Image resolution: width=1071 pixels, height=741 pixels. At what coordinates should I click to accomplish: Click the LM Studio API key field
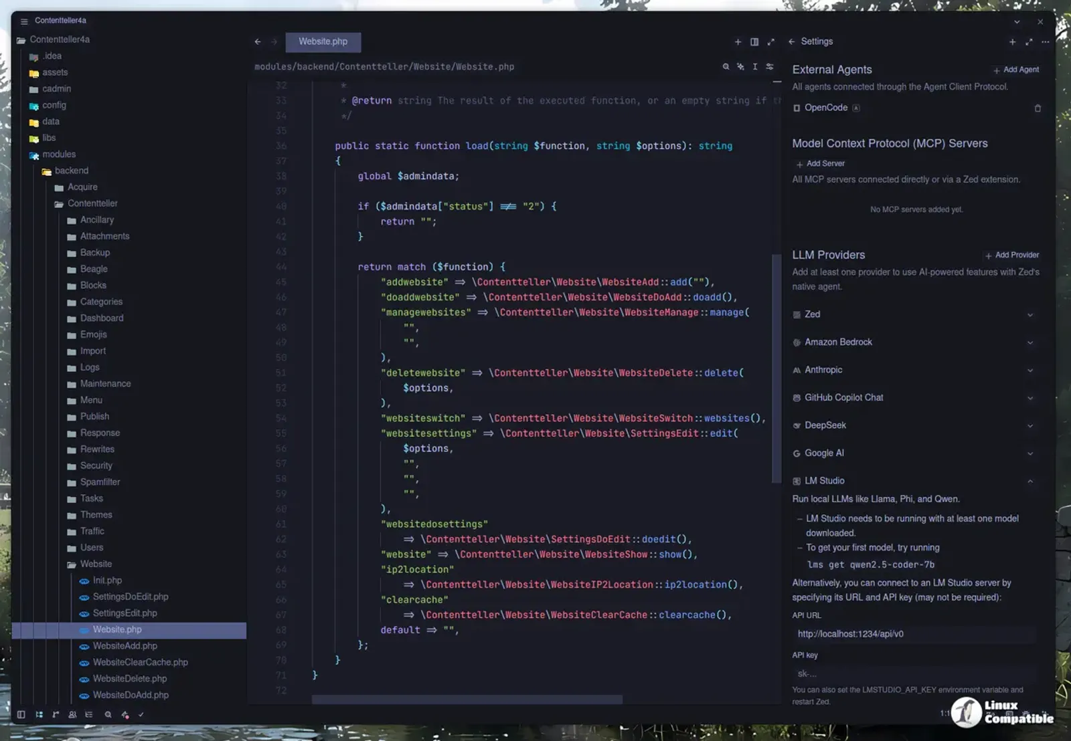(x=914, y=673)
